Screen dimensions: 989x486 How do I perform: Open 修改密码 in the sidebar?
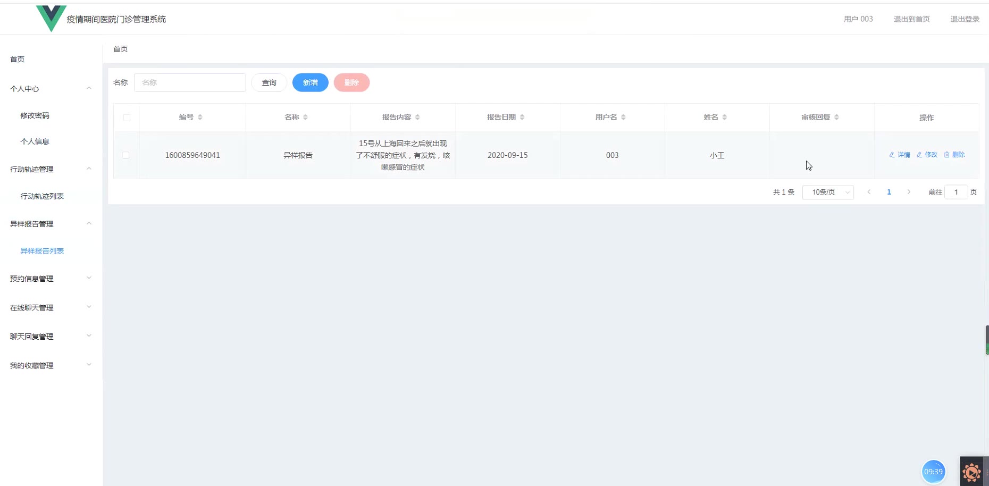pos(35,115)
